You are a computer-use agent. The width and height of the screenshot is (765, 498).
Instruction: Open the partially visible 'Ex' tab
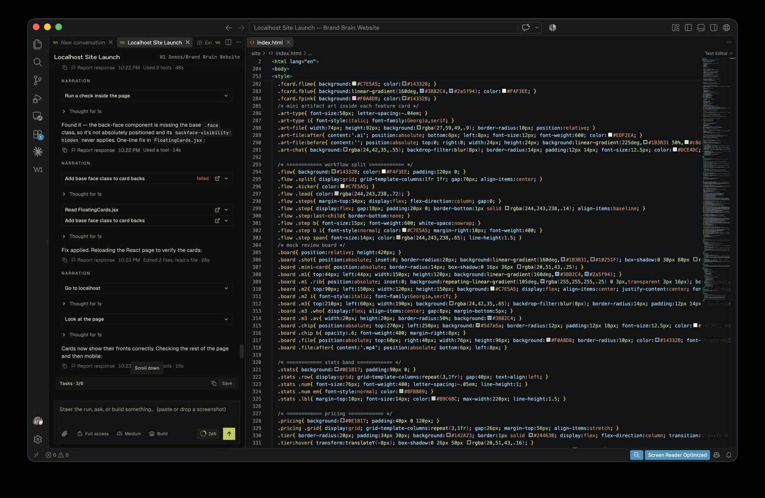(205, 43)
